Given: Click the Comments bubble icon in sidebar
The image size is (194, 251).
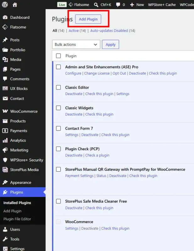Looking at the screenshot, I should (5, 79).
